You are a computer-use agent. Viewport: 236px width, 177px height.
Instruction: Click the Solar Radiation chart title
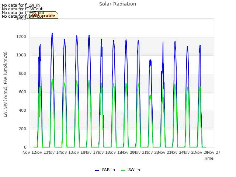point(118,4)
